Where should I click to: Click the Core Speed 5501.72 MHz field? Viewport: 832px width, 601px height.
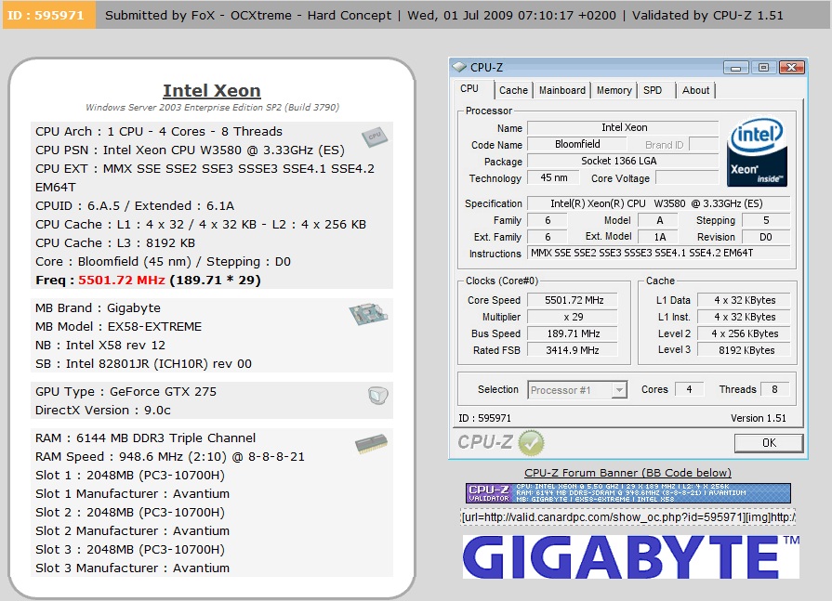click(573, 301)
